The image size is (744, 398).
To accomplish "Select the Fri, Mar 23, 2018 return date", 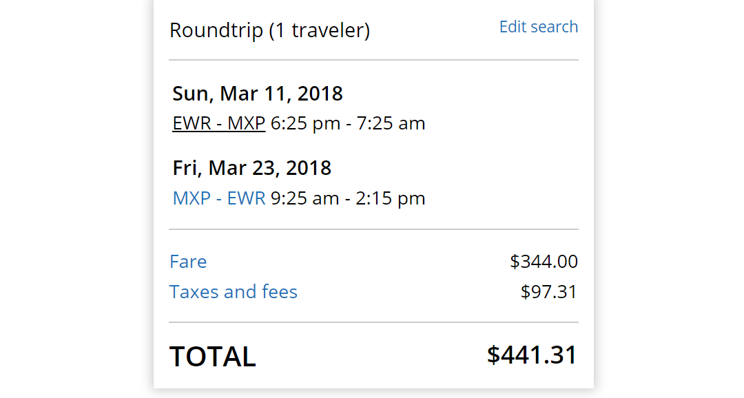I will click(252, 168).
